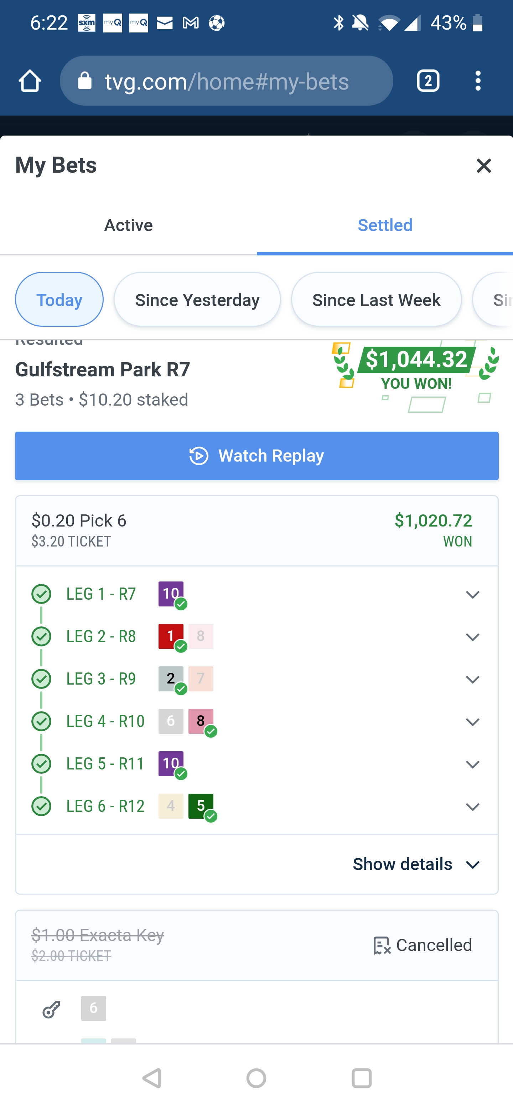Tap the soccer ball notification icon

tap(217, 22)
